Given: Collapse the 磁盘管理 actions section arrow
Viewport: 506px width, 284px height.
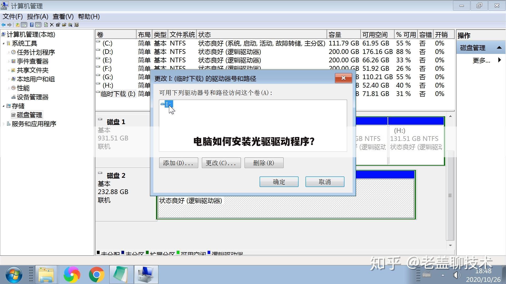Looking at the screenshot, I should point(499,48).
